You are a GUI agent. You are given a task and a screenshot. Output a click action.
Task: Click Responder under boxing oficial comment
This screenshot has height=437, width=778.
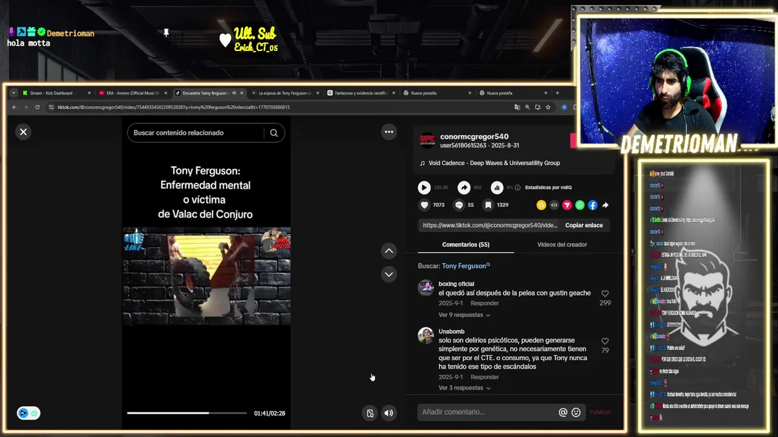[484, 303]
